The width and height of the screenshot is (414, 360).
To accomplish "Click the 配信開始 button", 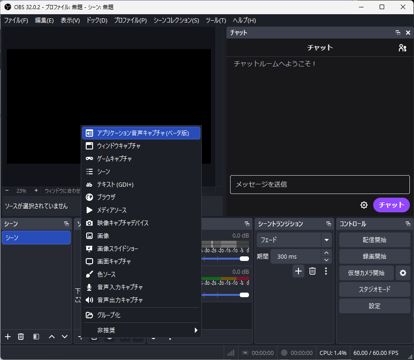I will [x=375, y=240].
